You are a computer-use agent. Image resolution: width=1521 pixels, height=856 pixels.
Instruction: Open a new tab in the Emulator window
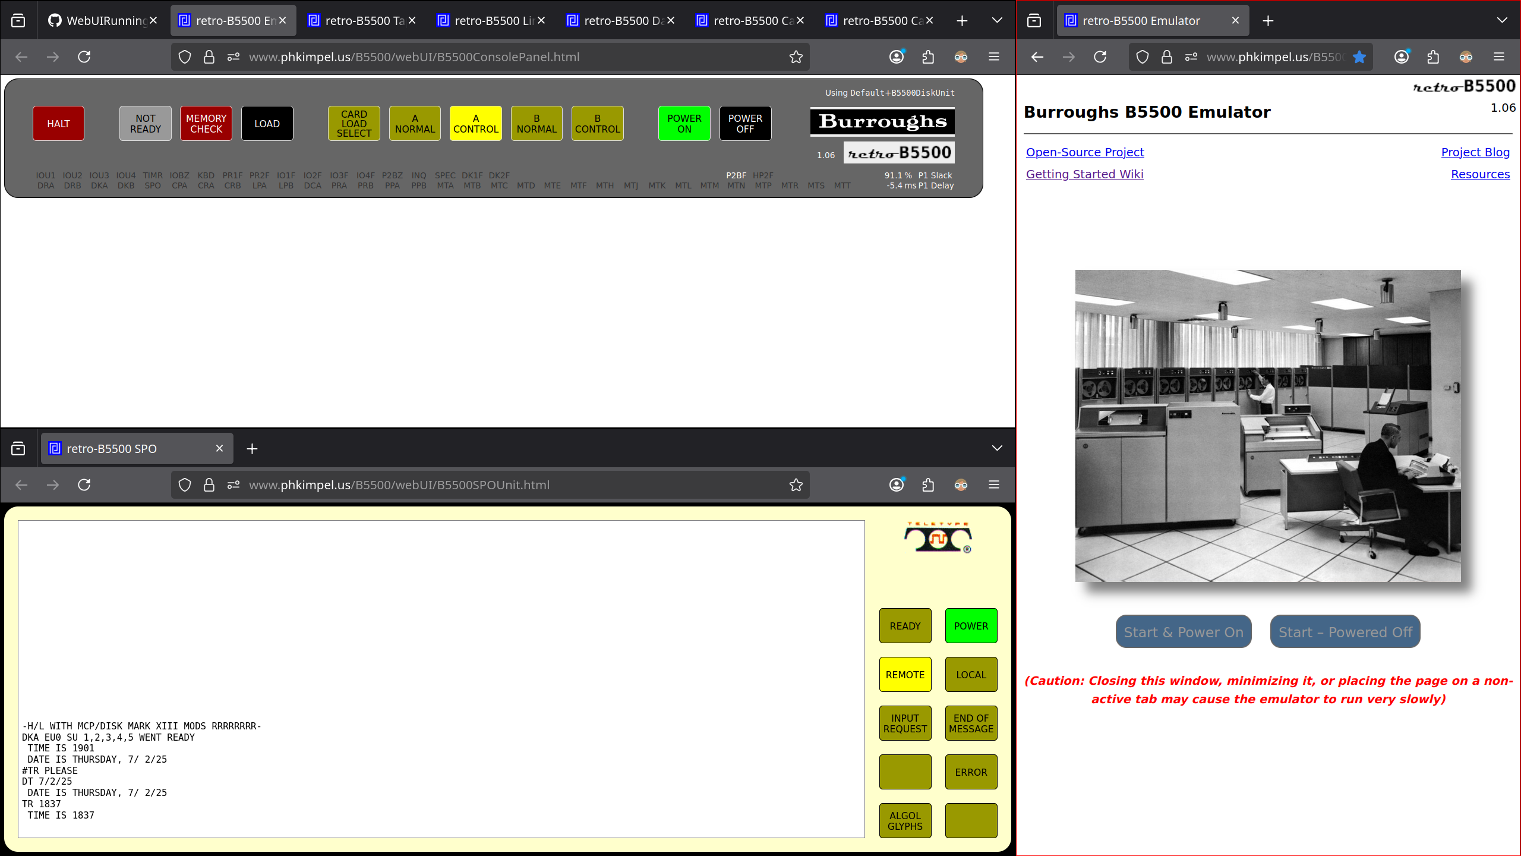click(x=1268, y=21)
